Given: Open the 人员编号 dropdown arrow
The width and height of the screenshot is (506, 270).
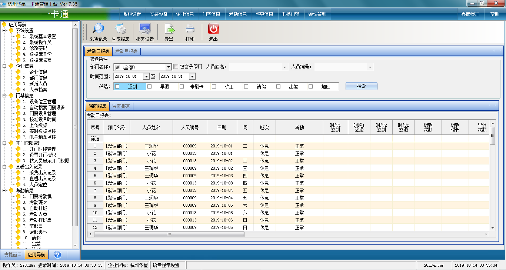Looking at the screenshot, I should click(x=370, y=67).
